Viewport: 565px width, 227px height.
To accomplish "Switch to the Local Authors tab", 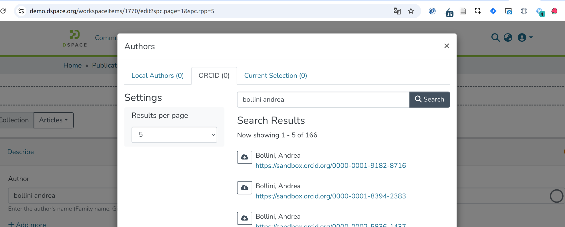I will (157, 76).
